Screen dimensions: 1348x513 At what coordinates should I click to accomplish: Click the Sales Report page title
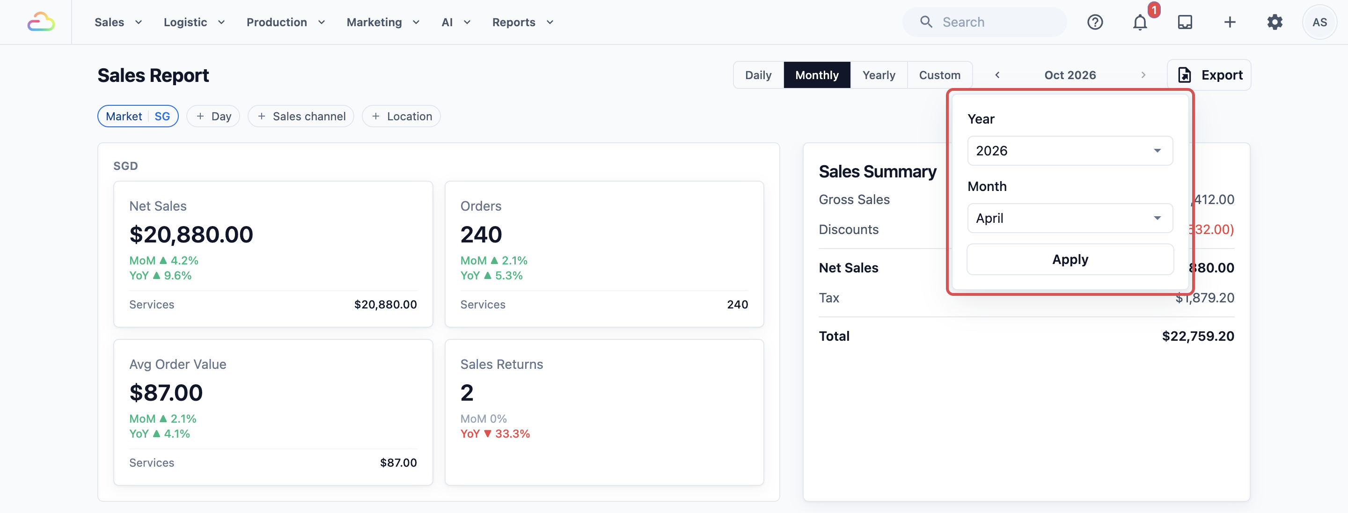153,75
